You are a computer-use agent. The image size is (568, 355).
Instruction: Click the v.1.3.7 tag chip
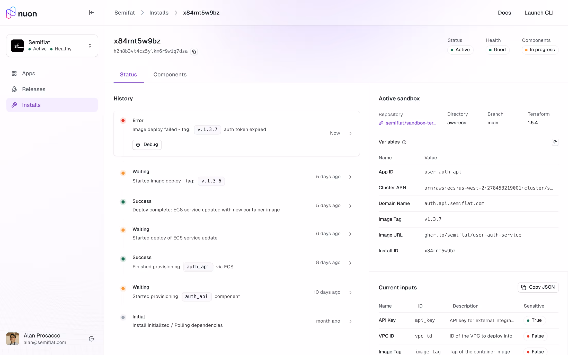[x=207, y=130]
